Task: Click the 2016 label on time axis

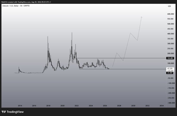Action: 34,106
